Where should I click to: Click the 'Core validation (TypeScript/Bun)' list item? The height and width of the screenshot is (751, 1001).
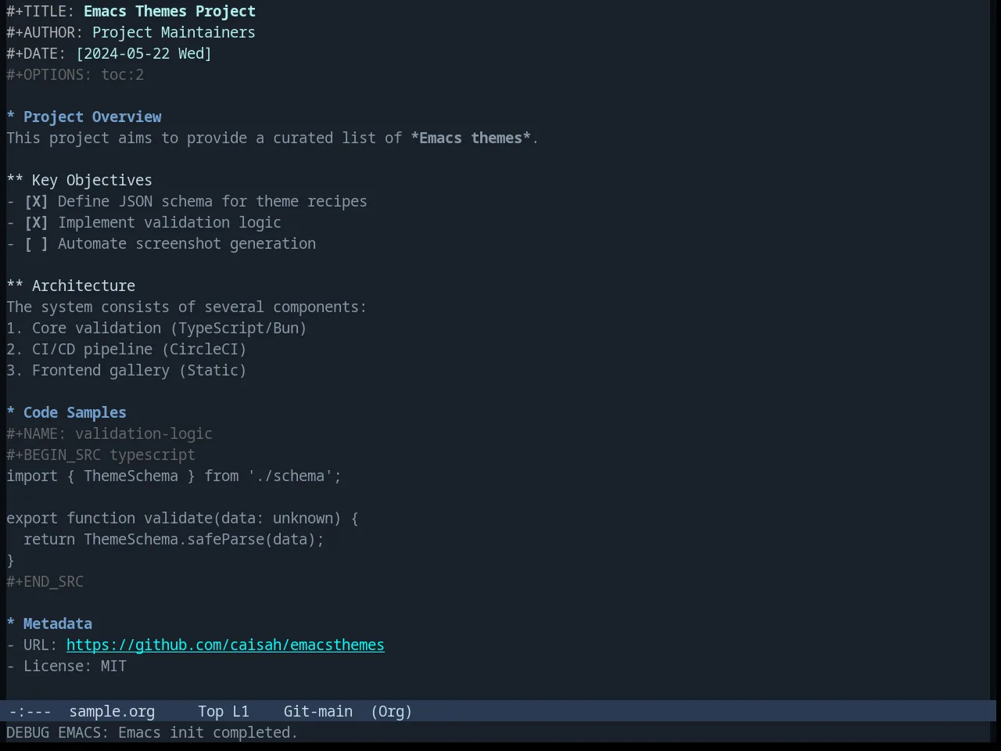point(156,329)
